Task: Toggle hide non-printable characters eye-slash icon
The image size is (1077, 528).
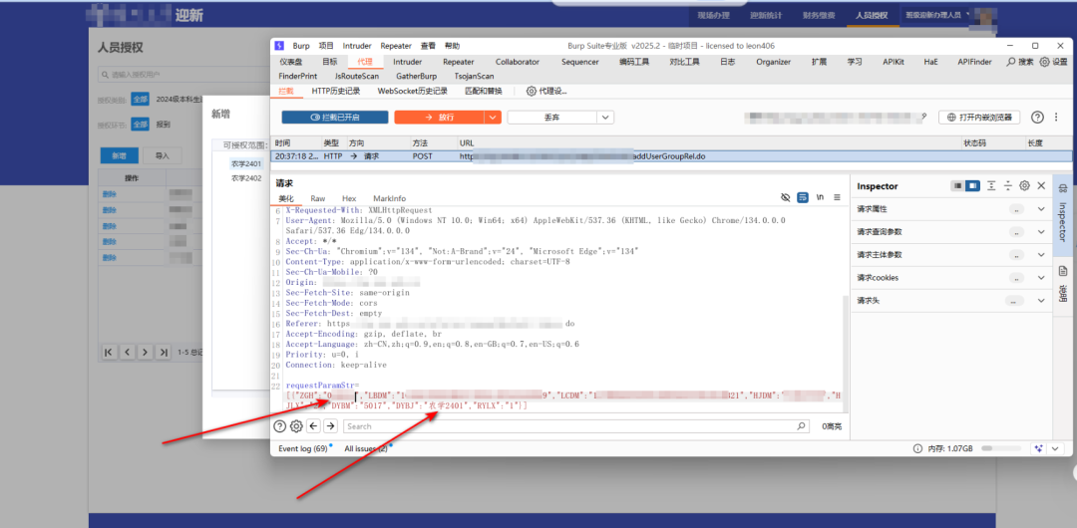Action: 786,197
